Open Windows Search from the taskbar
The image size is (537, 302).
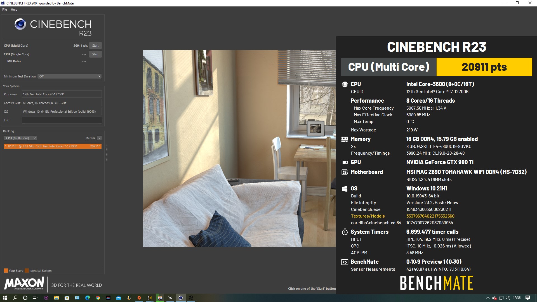(15, 298)
